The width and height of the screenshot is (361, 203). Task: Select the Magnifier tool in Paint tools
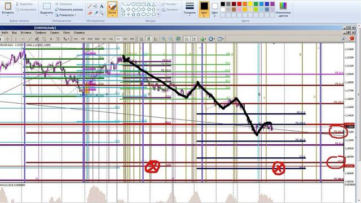pyautogui.click(x=102, y=13)
